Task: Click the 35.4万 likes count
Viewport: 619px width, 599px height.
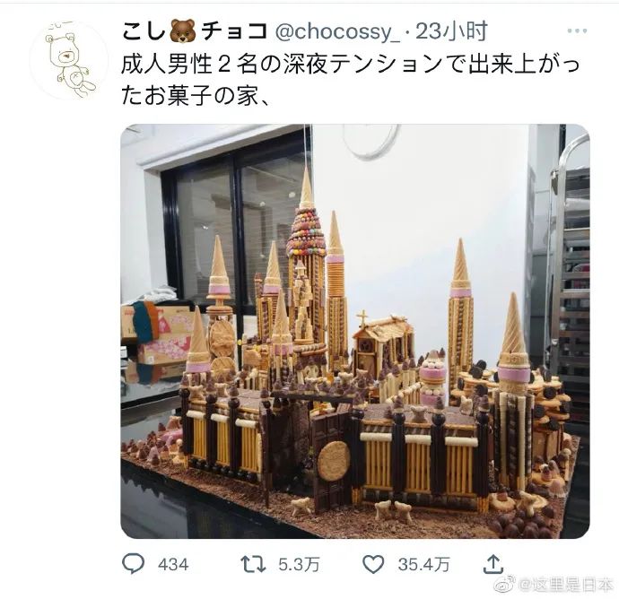Action: tap(423, 564)
